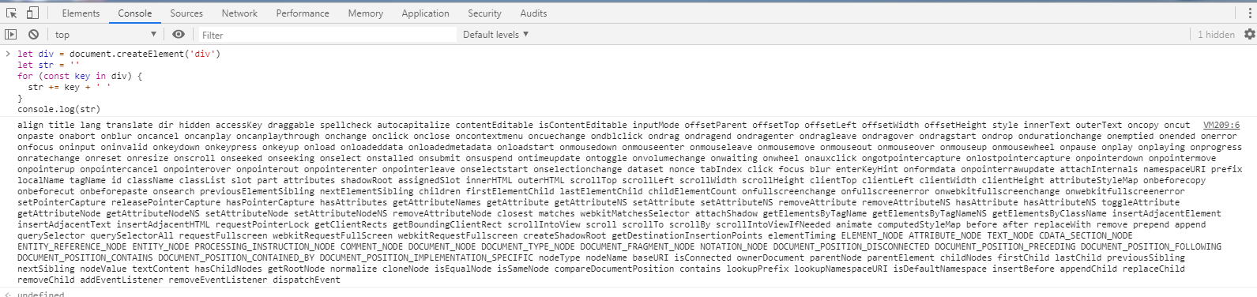Open the Audits tab
This screenshot has height=297, width=1257.
click(x=533, y=13)
